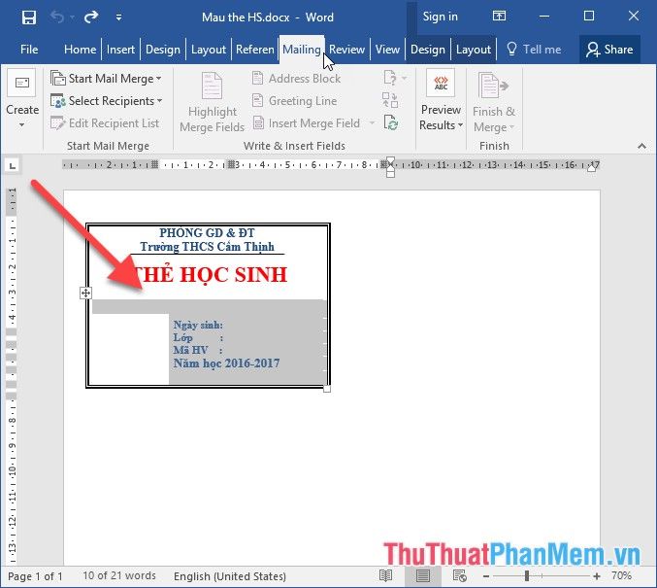Viewport: 657px width, 588px height.
Task: Open Table Tools Layout tab
Action: [473, 50]
